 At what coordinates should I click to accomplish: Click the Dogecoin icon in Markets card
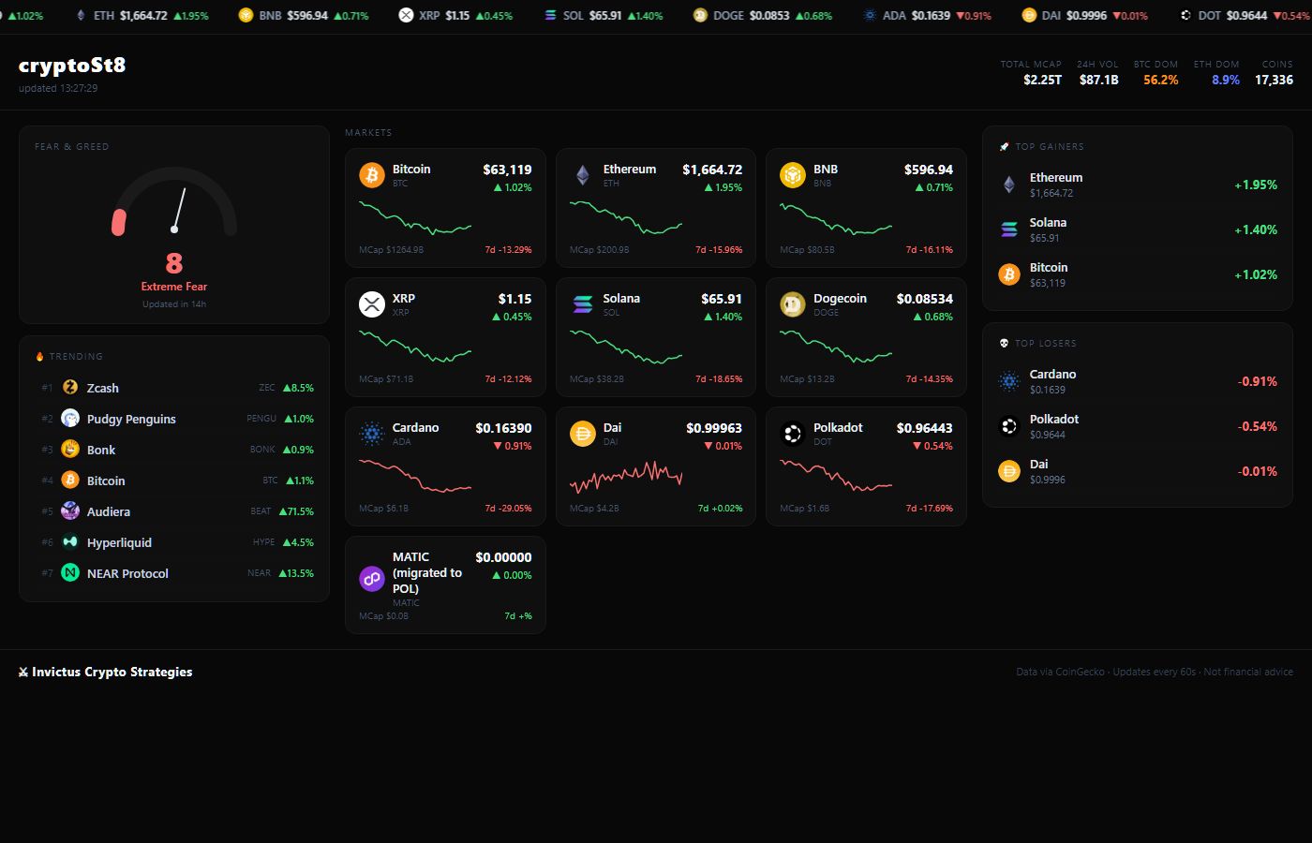793,304
